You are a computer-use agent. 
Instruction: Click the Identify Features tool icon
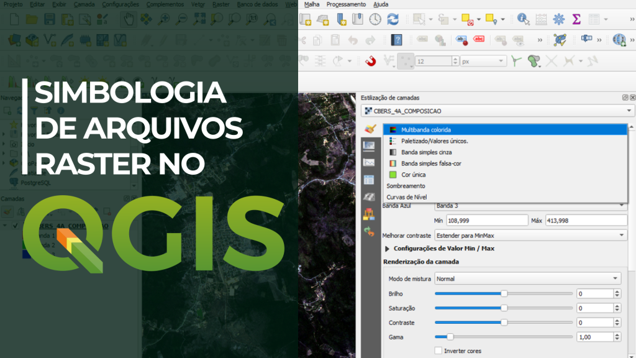(x=524, y=19)
